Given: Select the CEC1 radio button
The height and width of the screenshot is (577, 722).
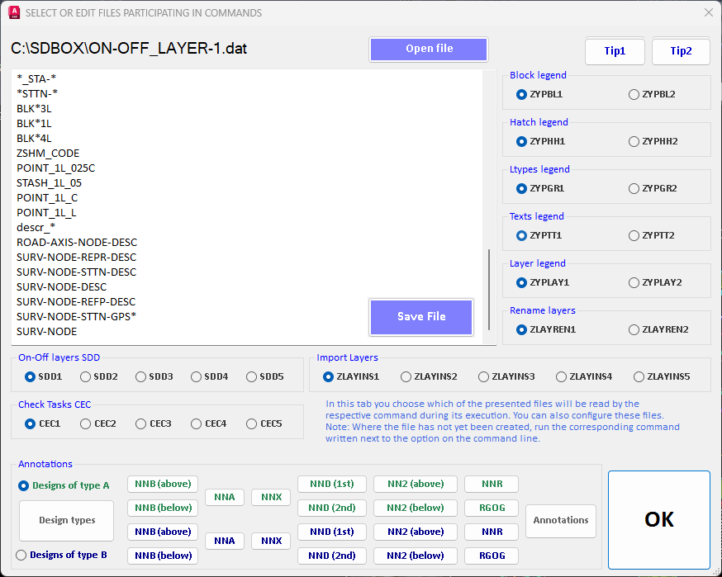Looking at the screenshot, I should [x=43, y=423].
